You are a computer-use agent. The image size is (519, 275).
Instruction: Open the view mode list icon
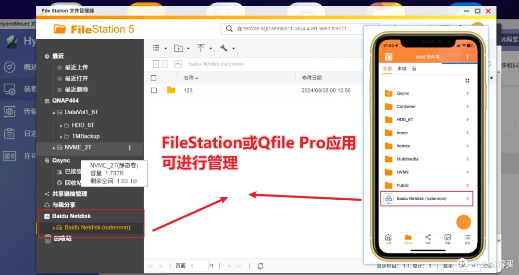click(x=156, y=48)
